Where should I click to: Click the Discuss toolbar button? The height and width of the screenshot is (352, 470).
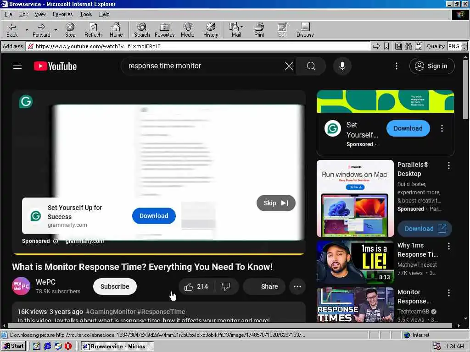(x=305, y=30)
